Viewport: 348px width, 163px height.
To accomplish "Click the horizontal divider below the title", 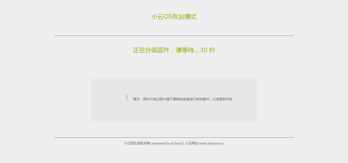I will [x=174, y=35].
